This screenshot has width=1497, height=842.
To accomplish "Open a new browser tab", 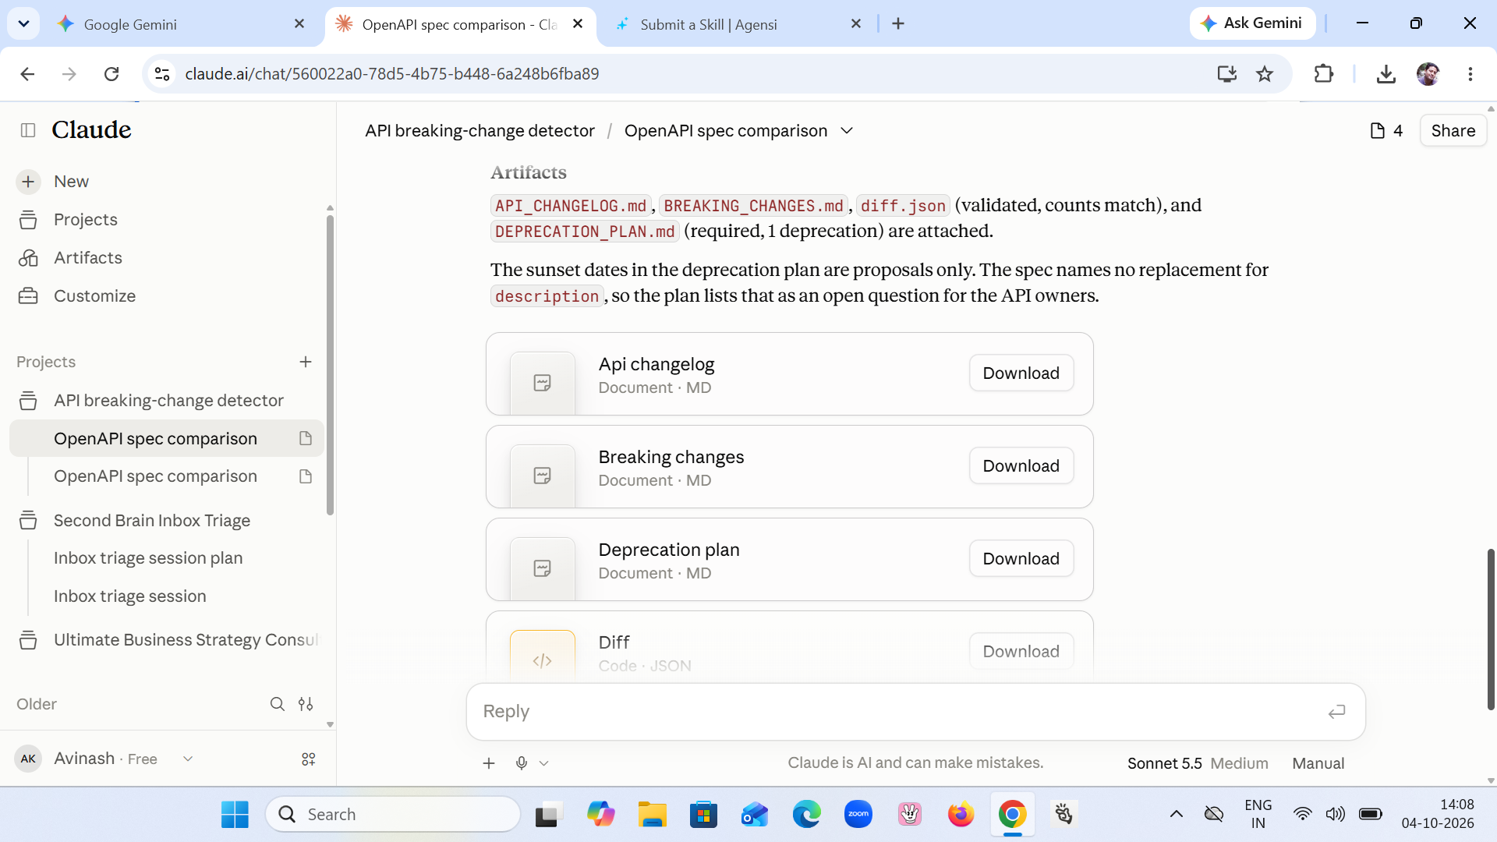I will click(898, 24).
